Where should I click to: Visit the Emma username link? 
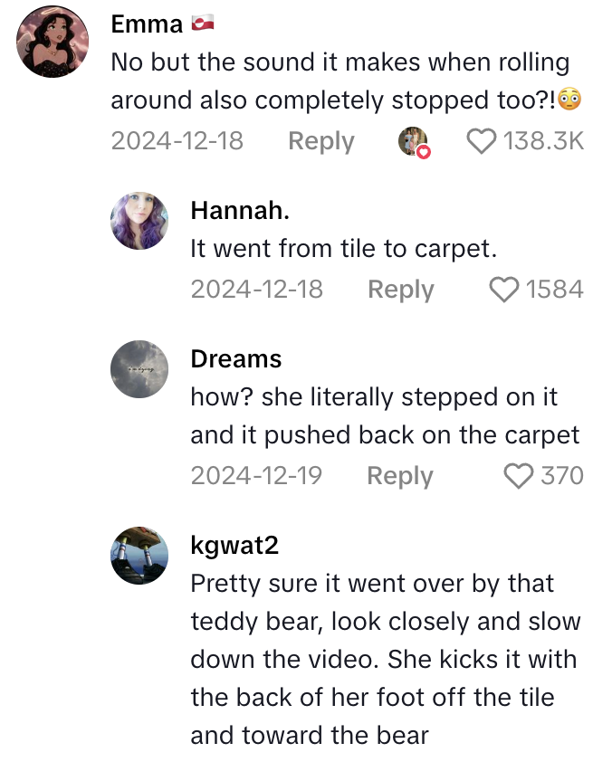point(145,24)
